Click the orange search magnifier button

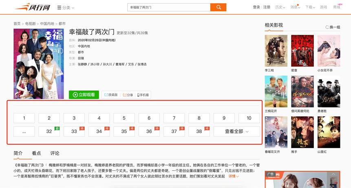[218, 7]
